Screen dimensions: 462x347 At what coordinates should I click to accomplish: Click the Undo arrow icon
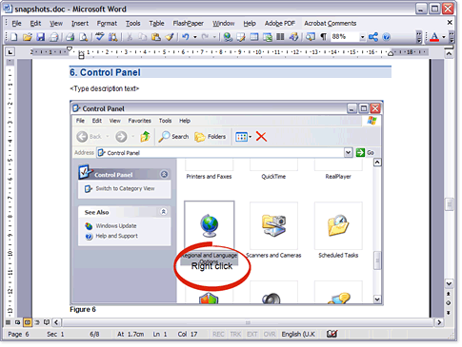pyautogui.click(x=186, y=37)
